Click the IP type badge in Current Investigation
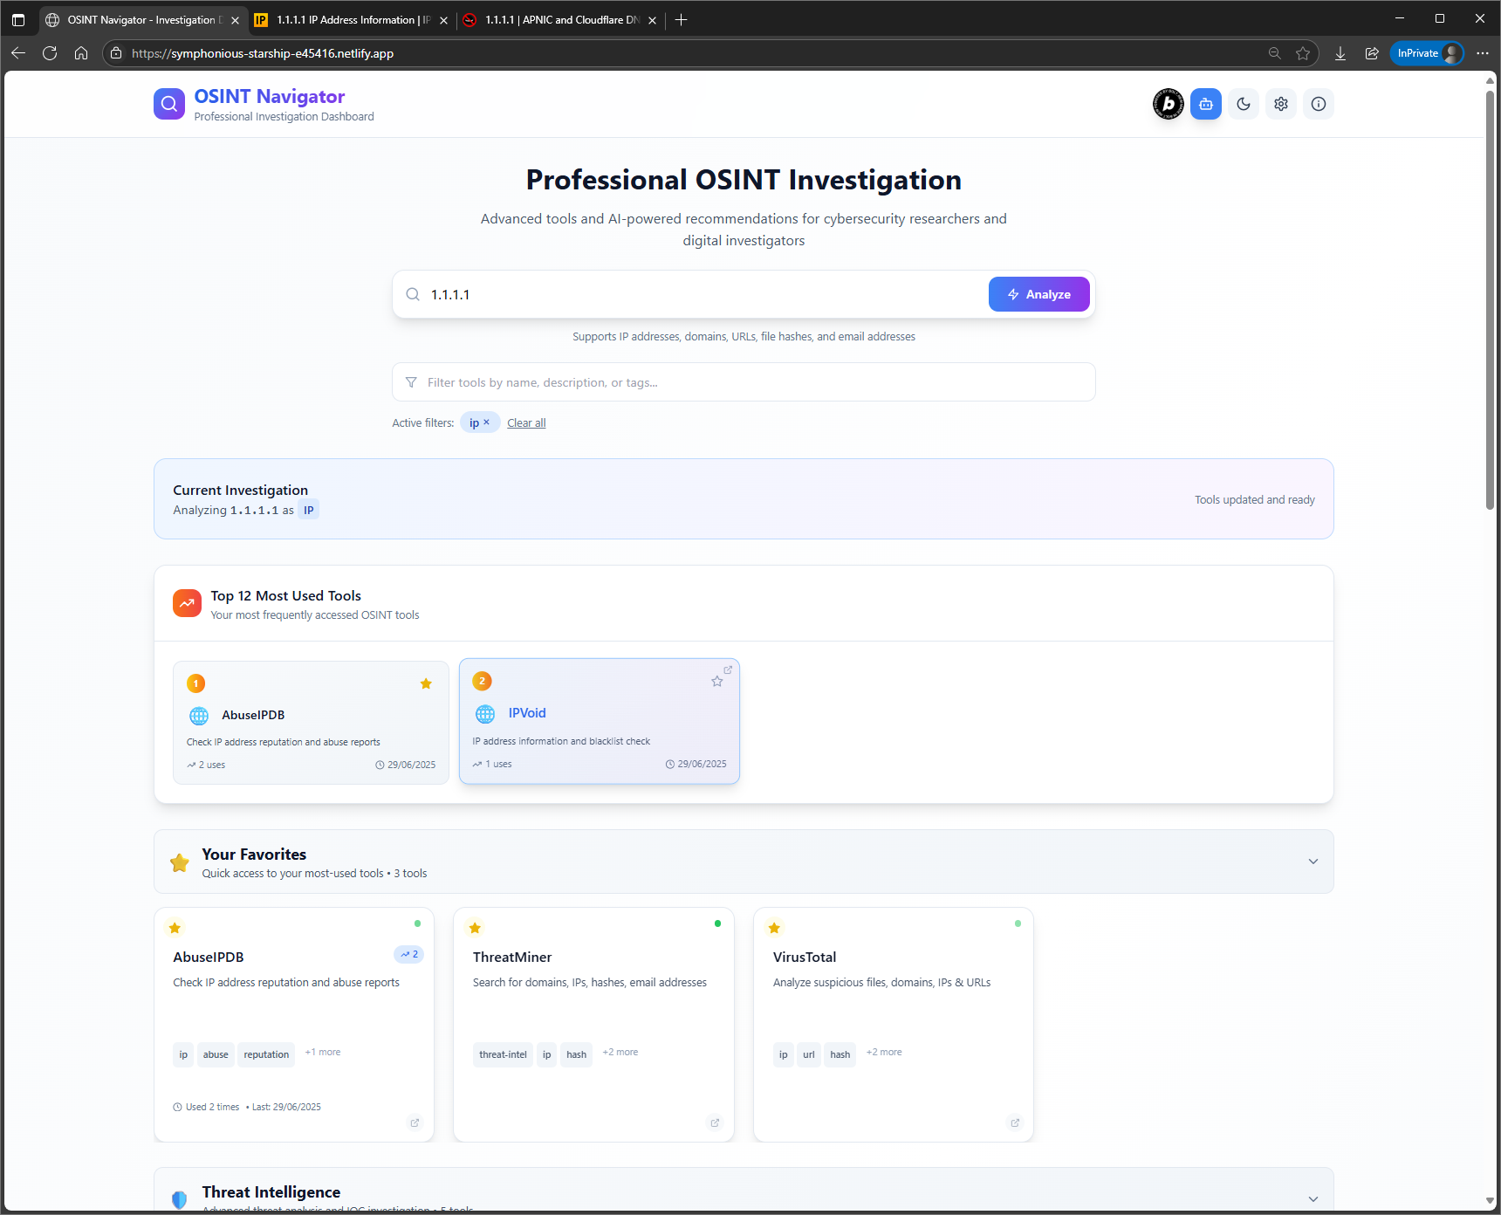The width and height of the screenshot is (1501, 1215). pyautogui.click(x=309, y=511)
